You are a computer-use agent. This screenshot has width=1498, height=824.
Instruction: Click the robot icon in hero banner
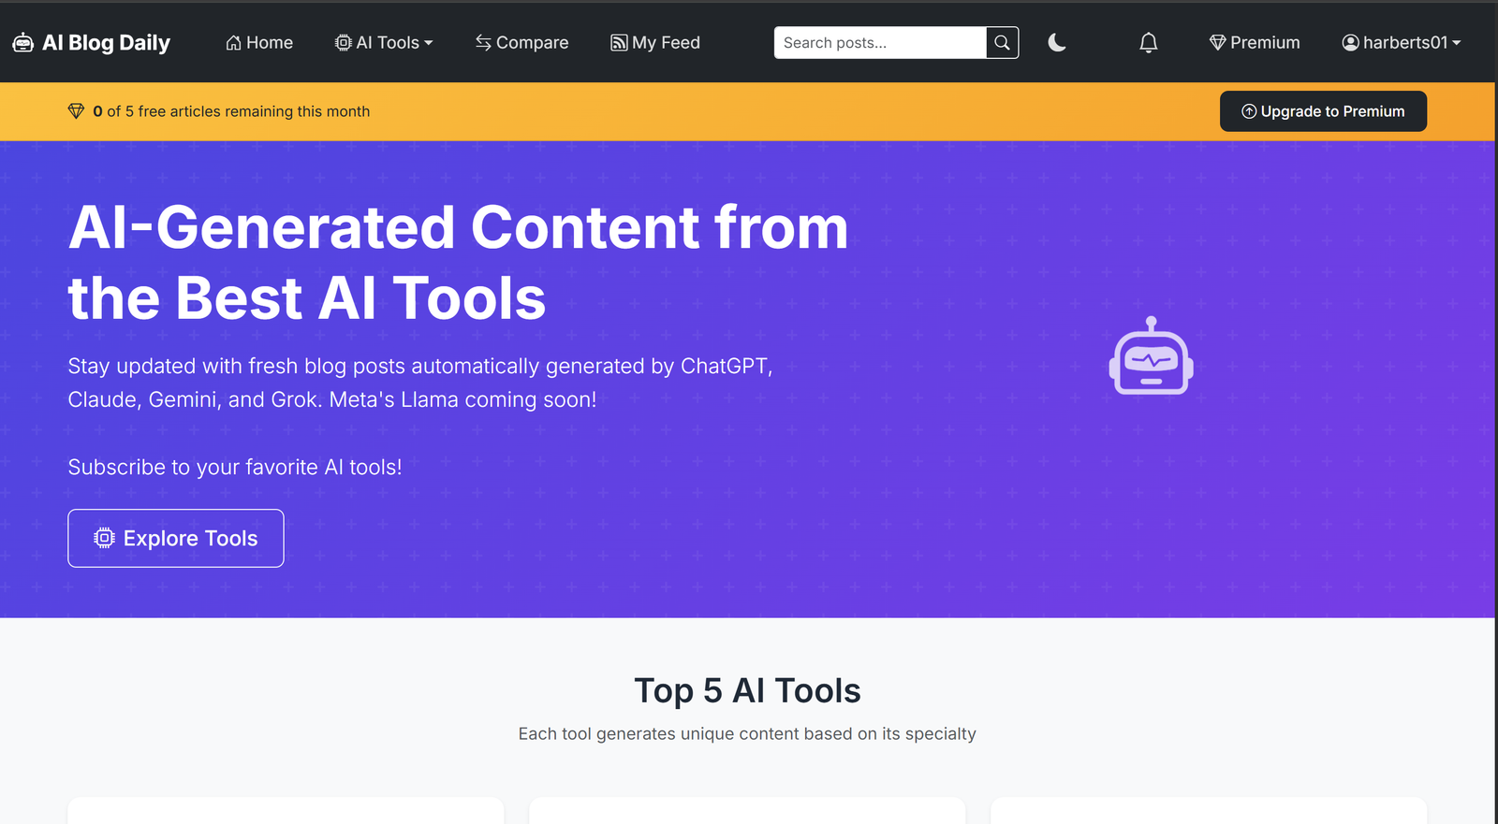click(1152, 356)
